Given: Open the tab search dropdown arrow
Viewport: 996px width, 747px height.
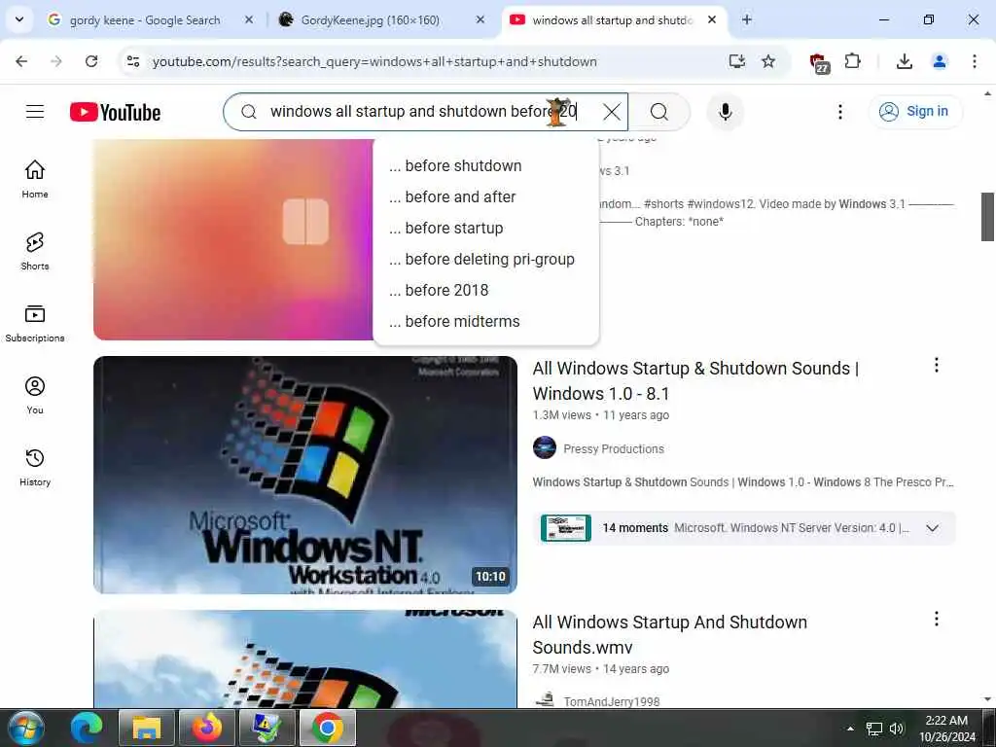Looking at the screenshot, I should click(x=19, y=19).
